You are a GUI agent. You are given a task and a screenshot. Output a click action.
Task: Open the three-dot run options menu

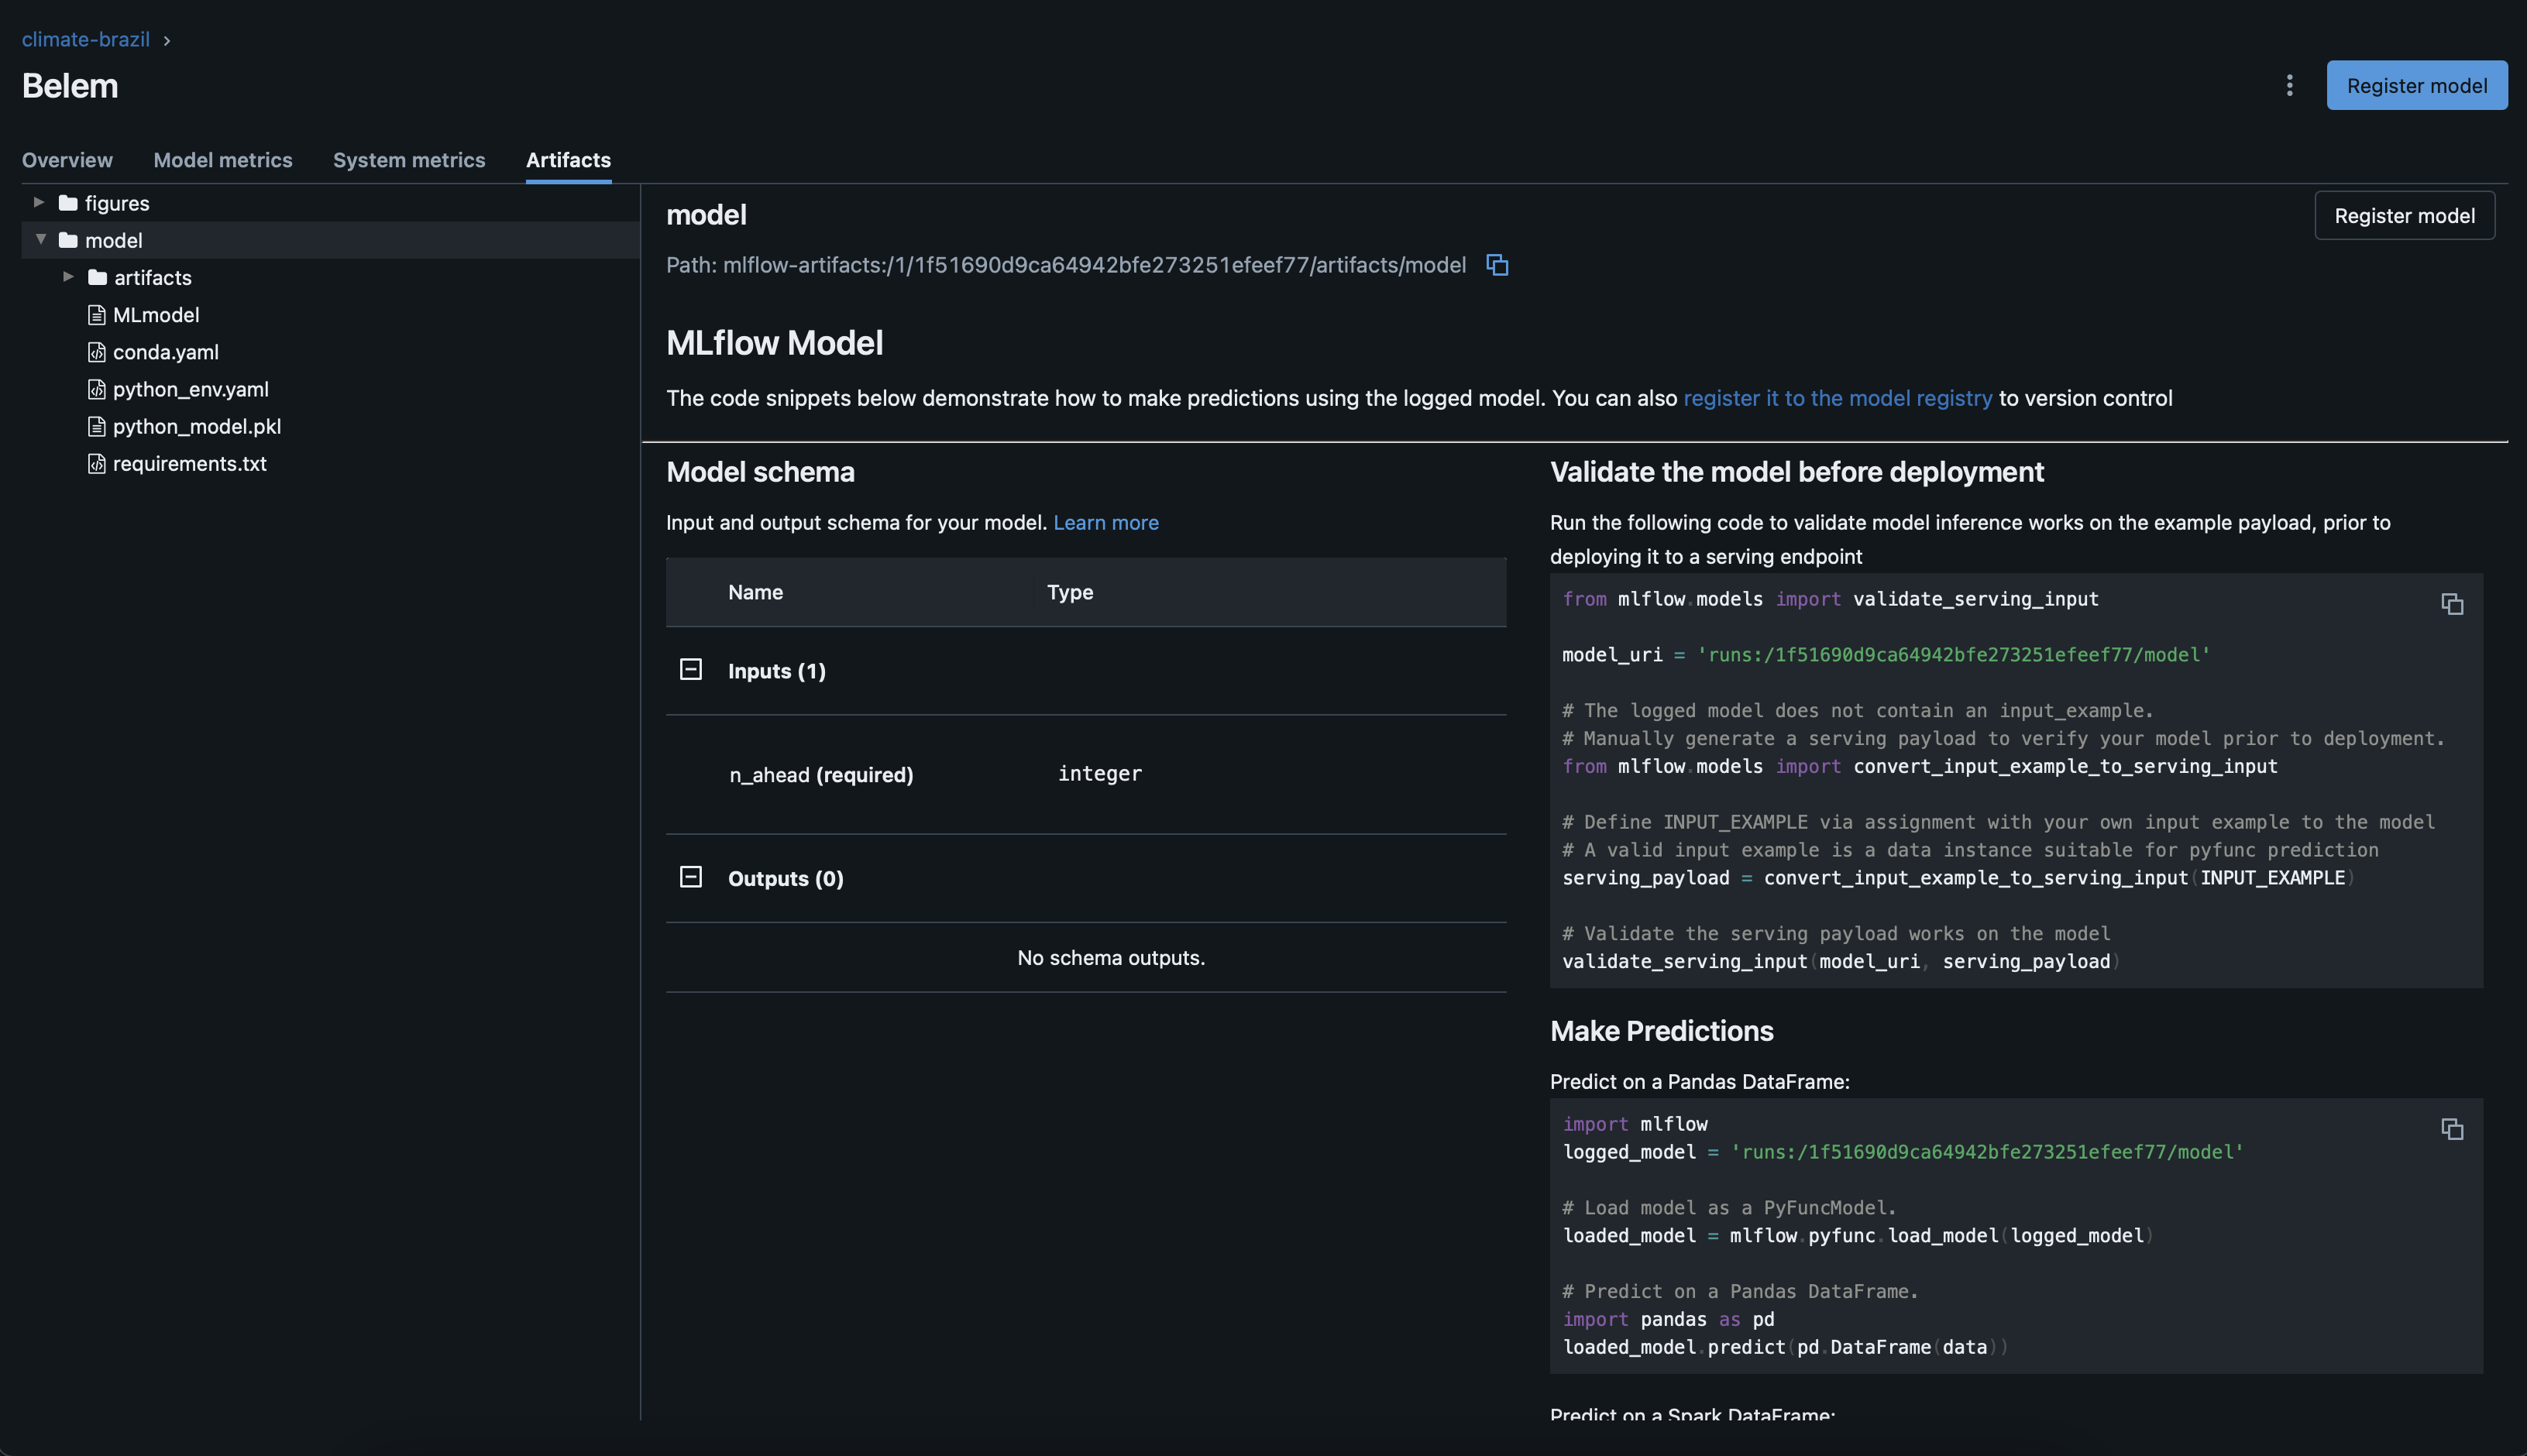point(2289,85)
